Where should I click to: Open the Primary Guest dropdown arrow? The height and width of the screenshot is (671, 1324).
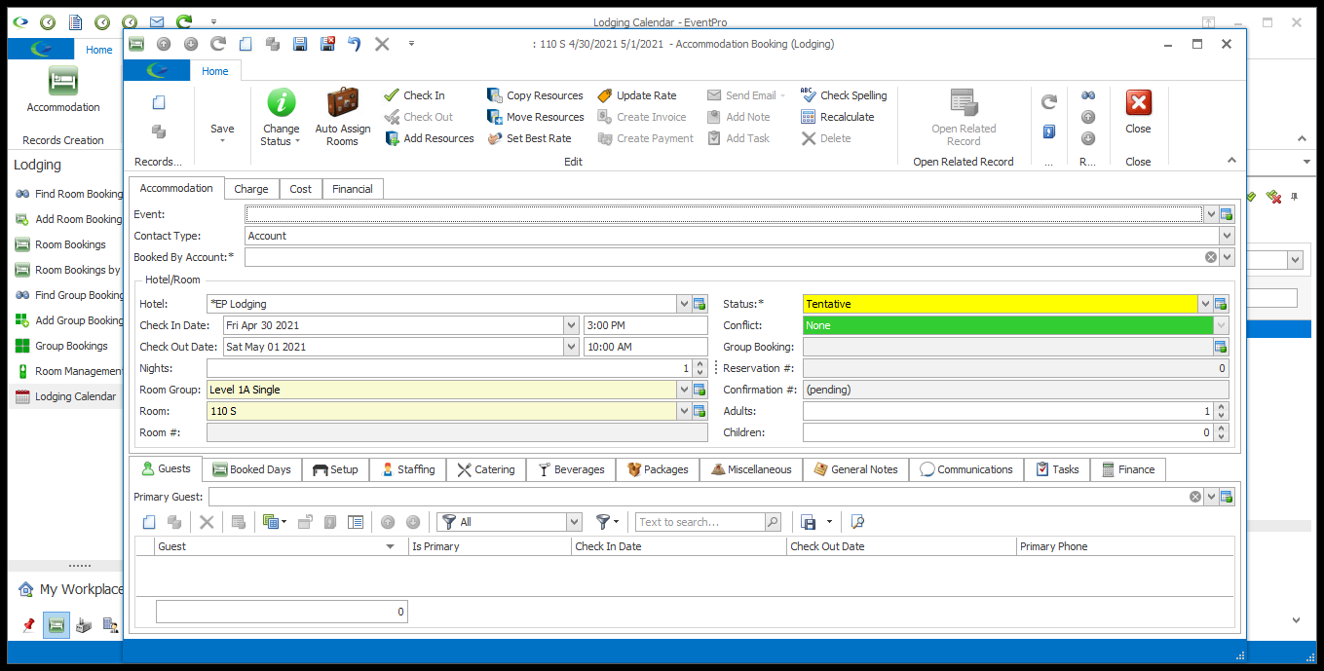click(x=1211, y=497)
